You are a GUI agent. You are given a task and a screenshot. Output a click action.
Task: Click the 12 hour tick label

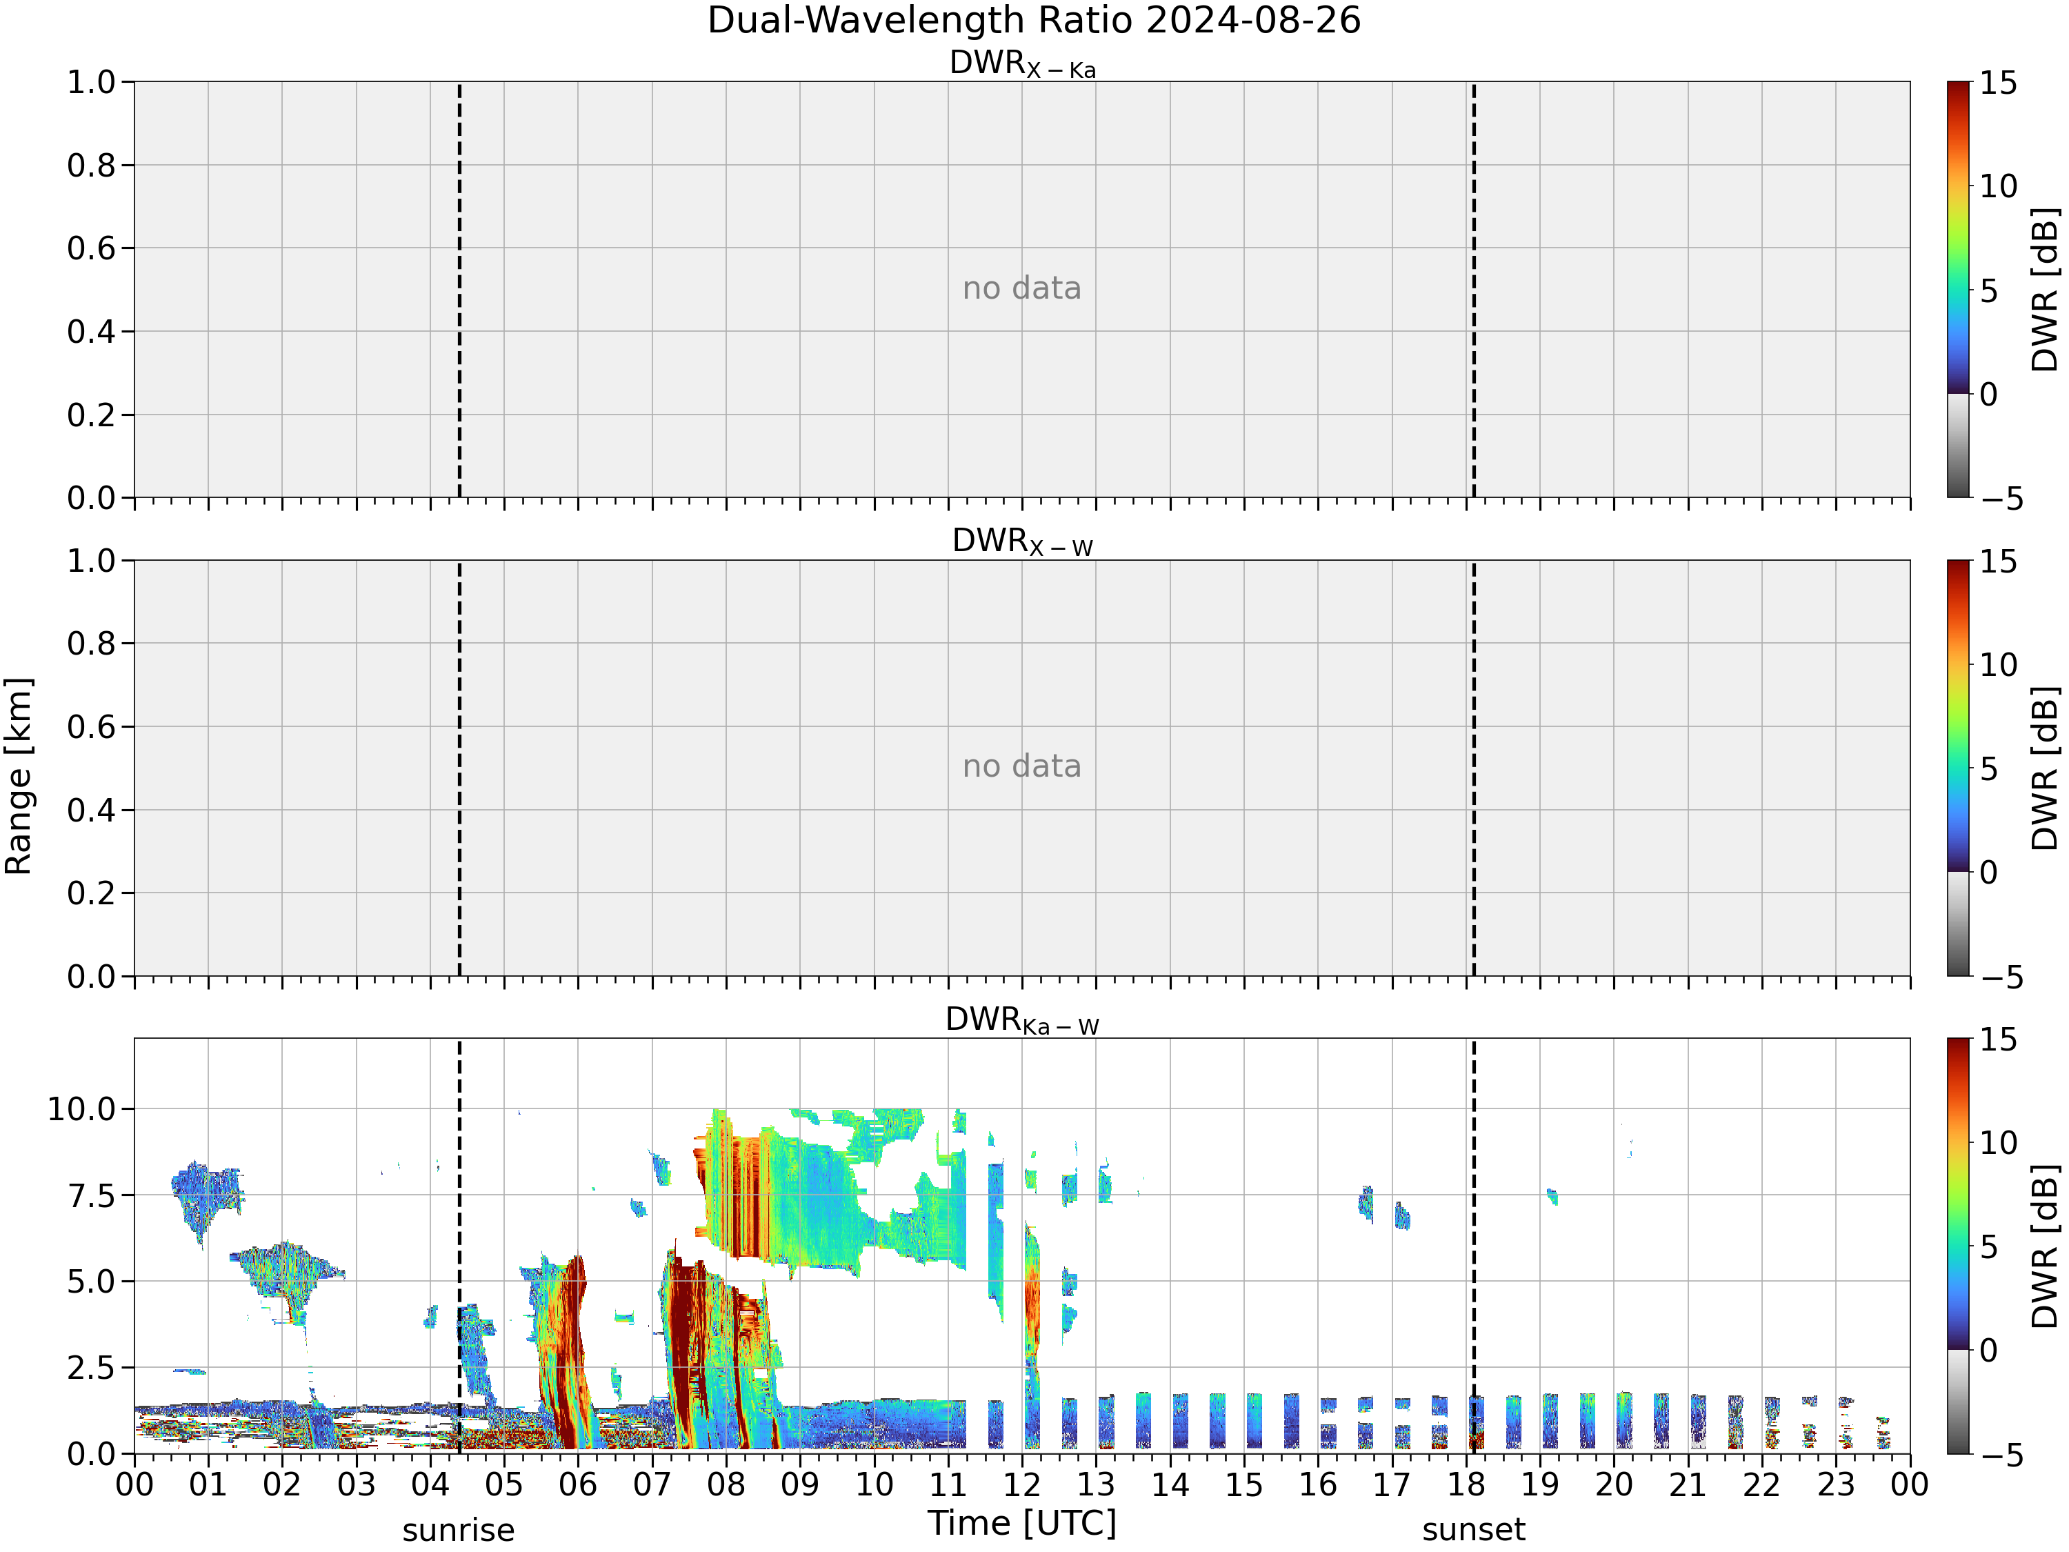click(x=1021, y=1484)
